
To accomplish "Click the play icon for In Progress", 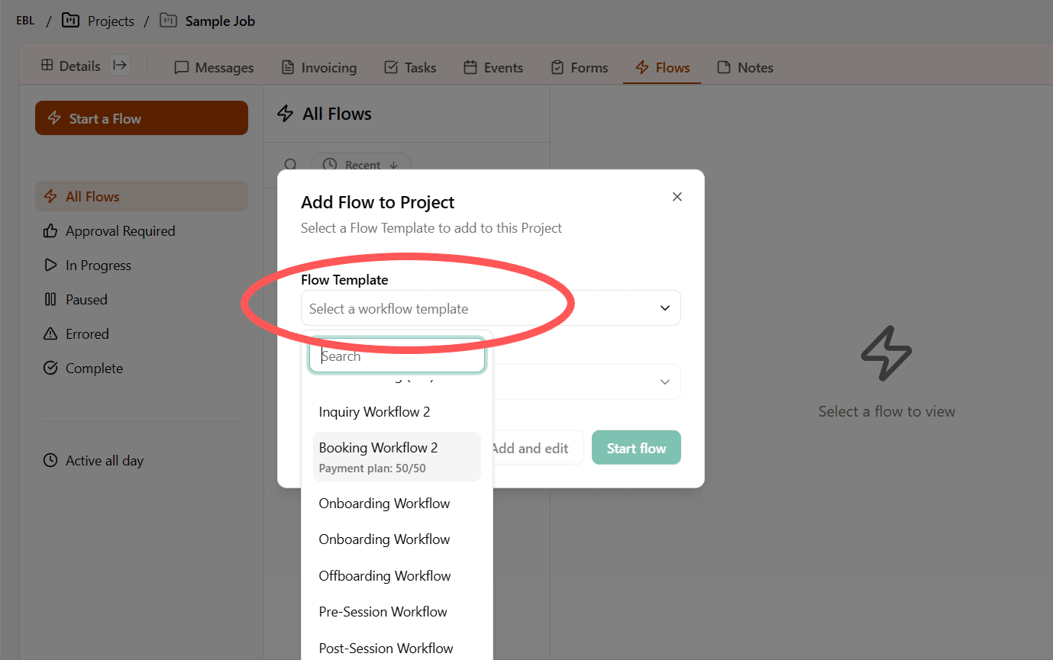I will (x=50, y=265).
